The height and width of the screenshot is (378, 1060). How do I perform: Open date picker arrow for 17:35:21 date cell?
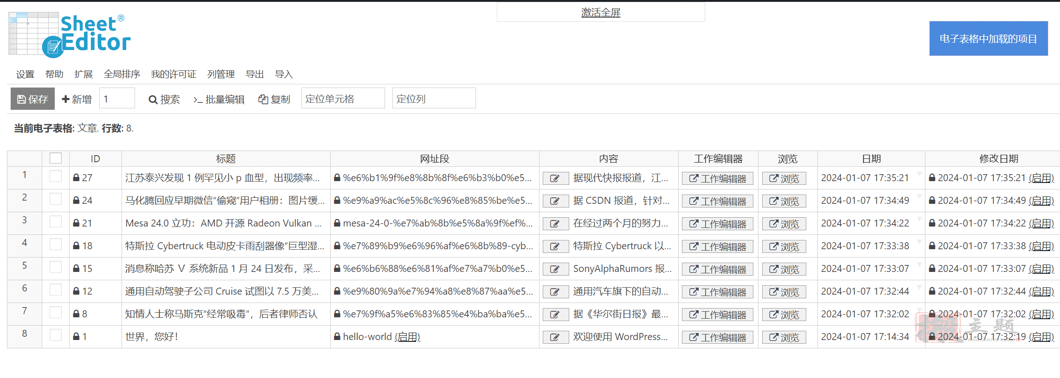point(919,173)
